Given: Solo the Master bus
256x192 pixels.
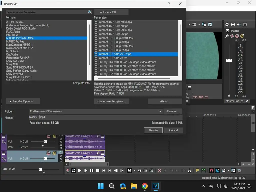Looking at the screenshot, I should click(242, 36).
